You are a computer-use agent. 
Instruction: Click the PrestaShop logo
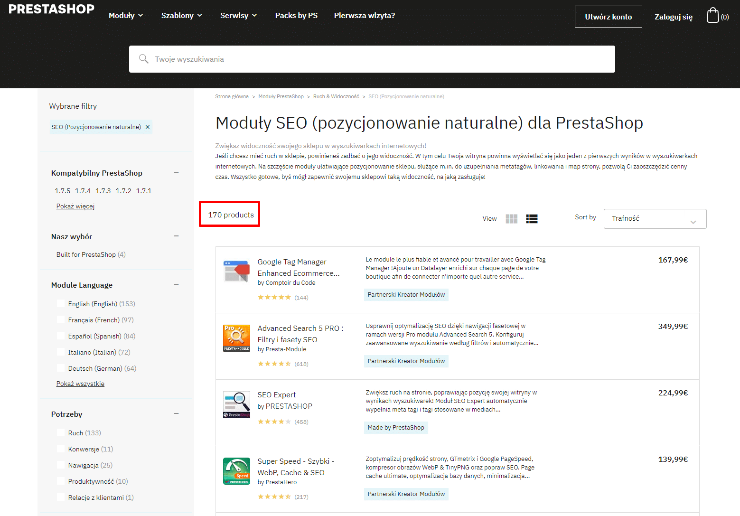(x=51, y=9)
